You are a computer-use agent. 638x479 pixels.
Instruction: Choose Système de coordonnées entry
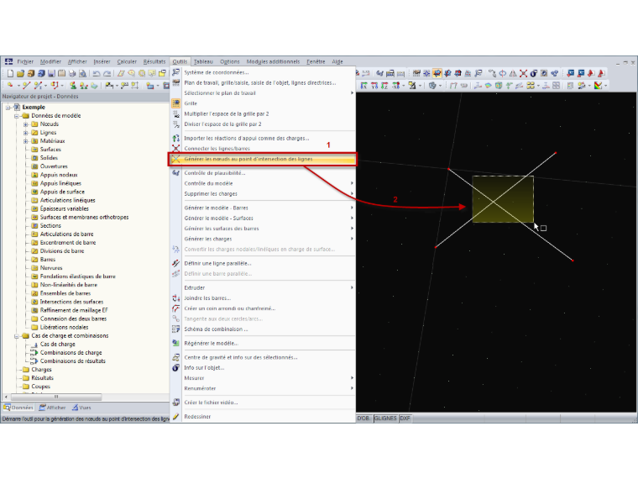[263, 72]
